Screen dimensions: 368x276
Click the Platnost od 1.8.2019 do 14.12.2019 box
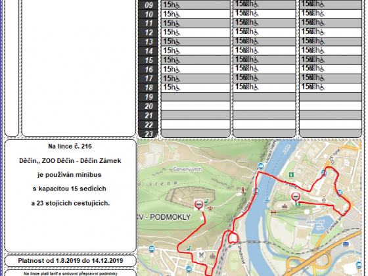click(70, 261)
